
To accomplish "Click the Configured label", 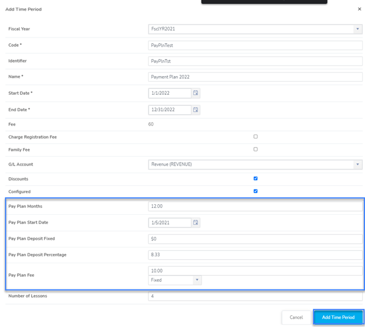I will tap(19, 191).
